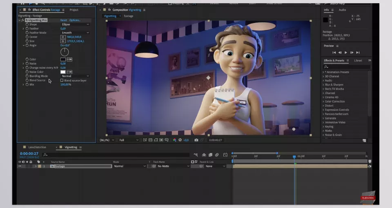The image size is (392, 208).
Task: Collapse the Angle property
Action: (23, 45)
